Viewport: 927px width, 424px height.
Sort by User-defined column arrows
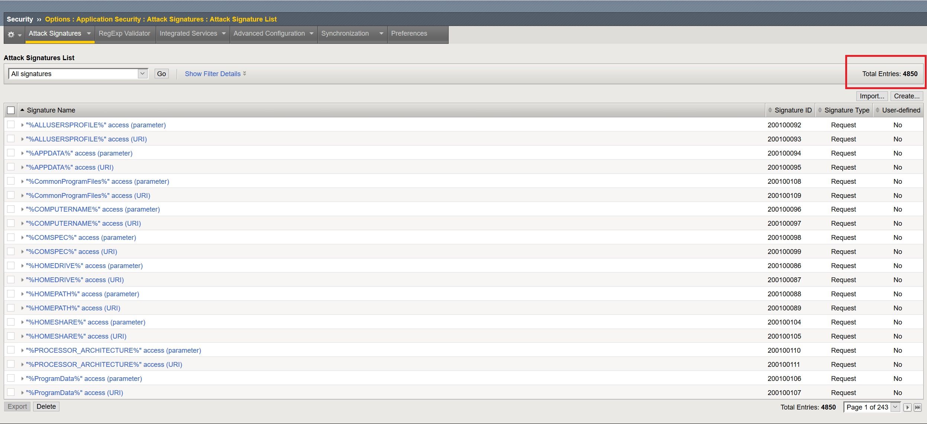(x=878, y=110)
